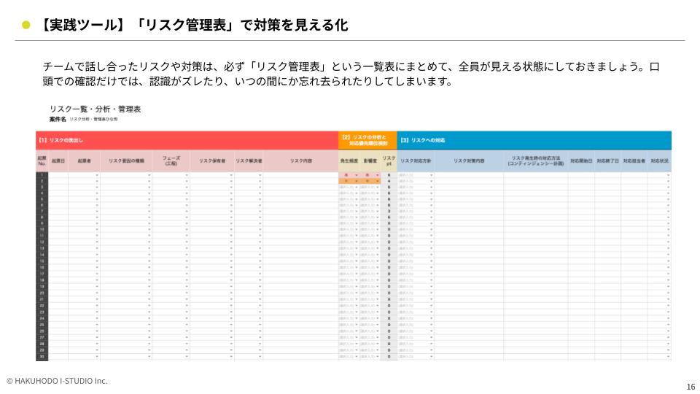Select the orange 【2】リスクの分析 section header
The width and height of the screenshot is (700, 394).
[x=367, y=140]
